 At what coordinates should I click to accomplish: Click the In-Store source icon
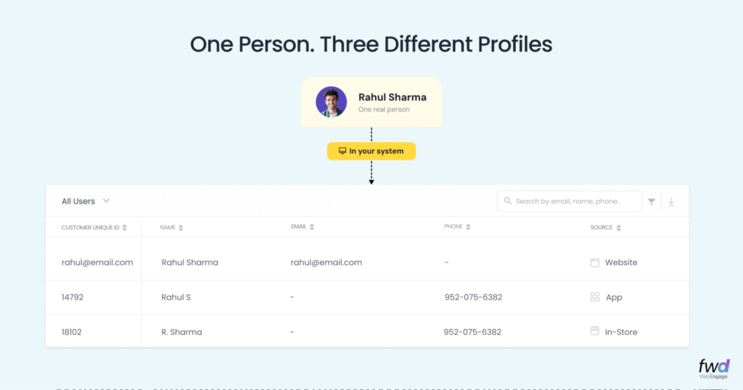tap(595, 332)
